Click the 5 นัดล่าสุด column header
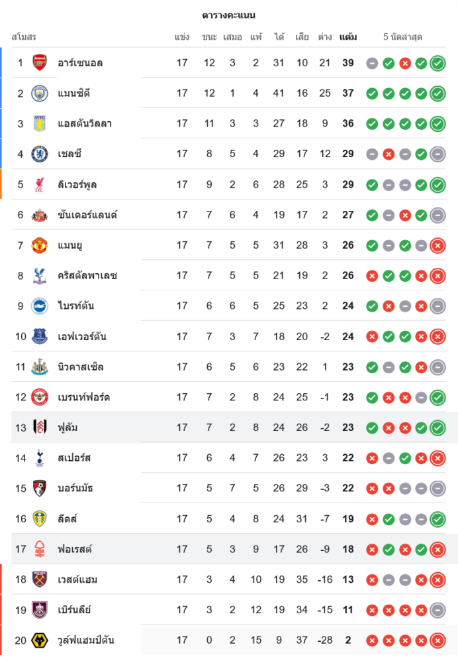Image resolution: width=458 pixels, height=663 pixels. (402, 36)
